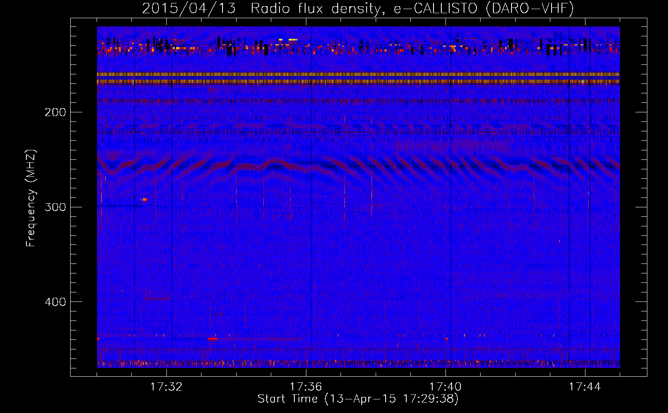Select the (DARO-VHF) station label in the title

coord(530,8)
